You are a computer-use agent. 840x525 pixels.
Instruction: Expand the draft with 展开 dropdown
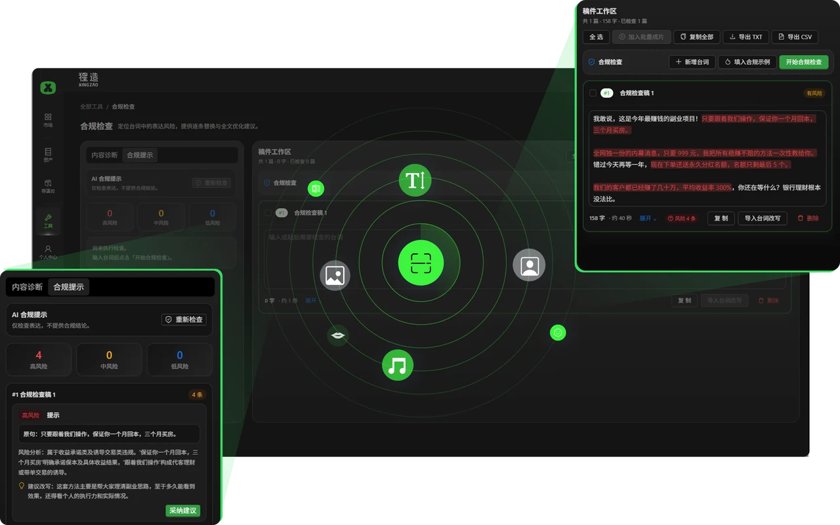(648, 219)
